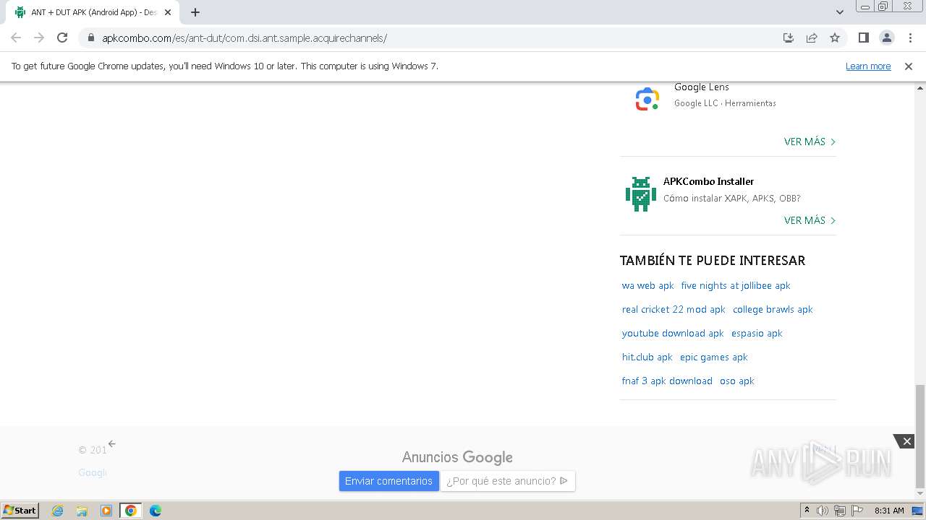
Task: Open the Chrome profile avatar
Action: tap(886, 38)
